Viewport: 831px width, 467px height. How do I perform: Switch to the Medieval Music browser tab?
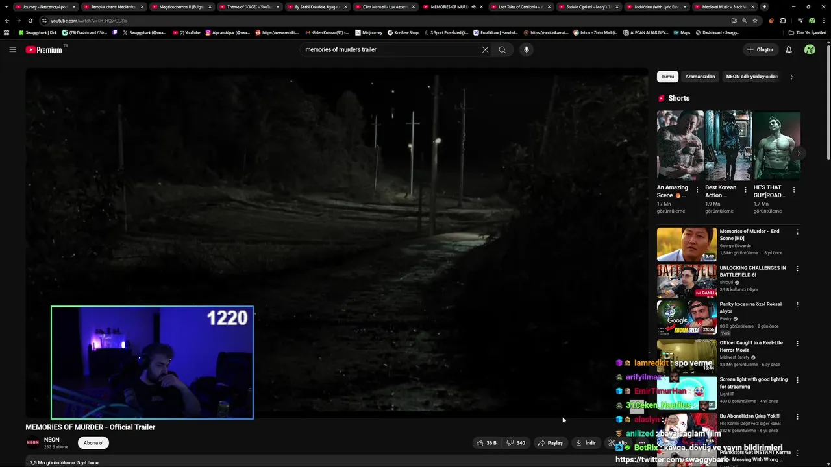pyautogui.click(x=724, y=7)
